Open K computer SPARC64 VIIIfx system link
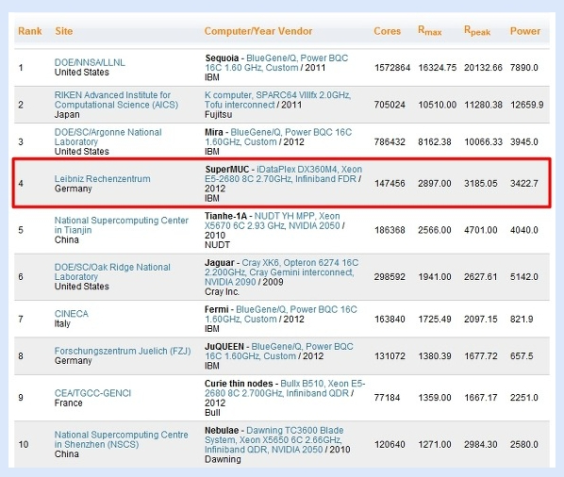 tap(277, 100)
